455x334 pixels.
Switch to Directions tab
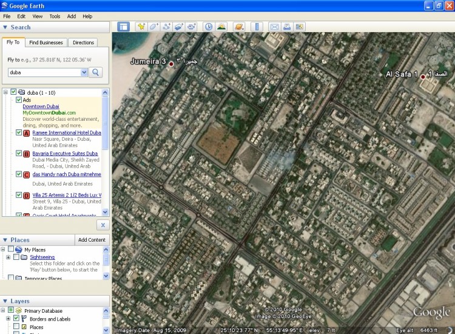pos(83,43)
